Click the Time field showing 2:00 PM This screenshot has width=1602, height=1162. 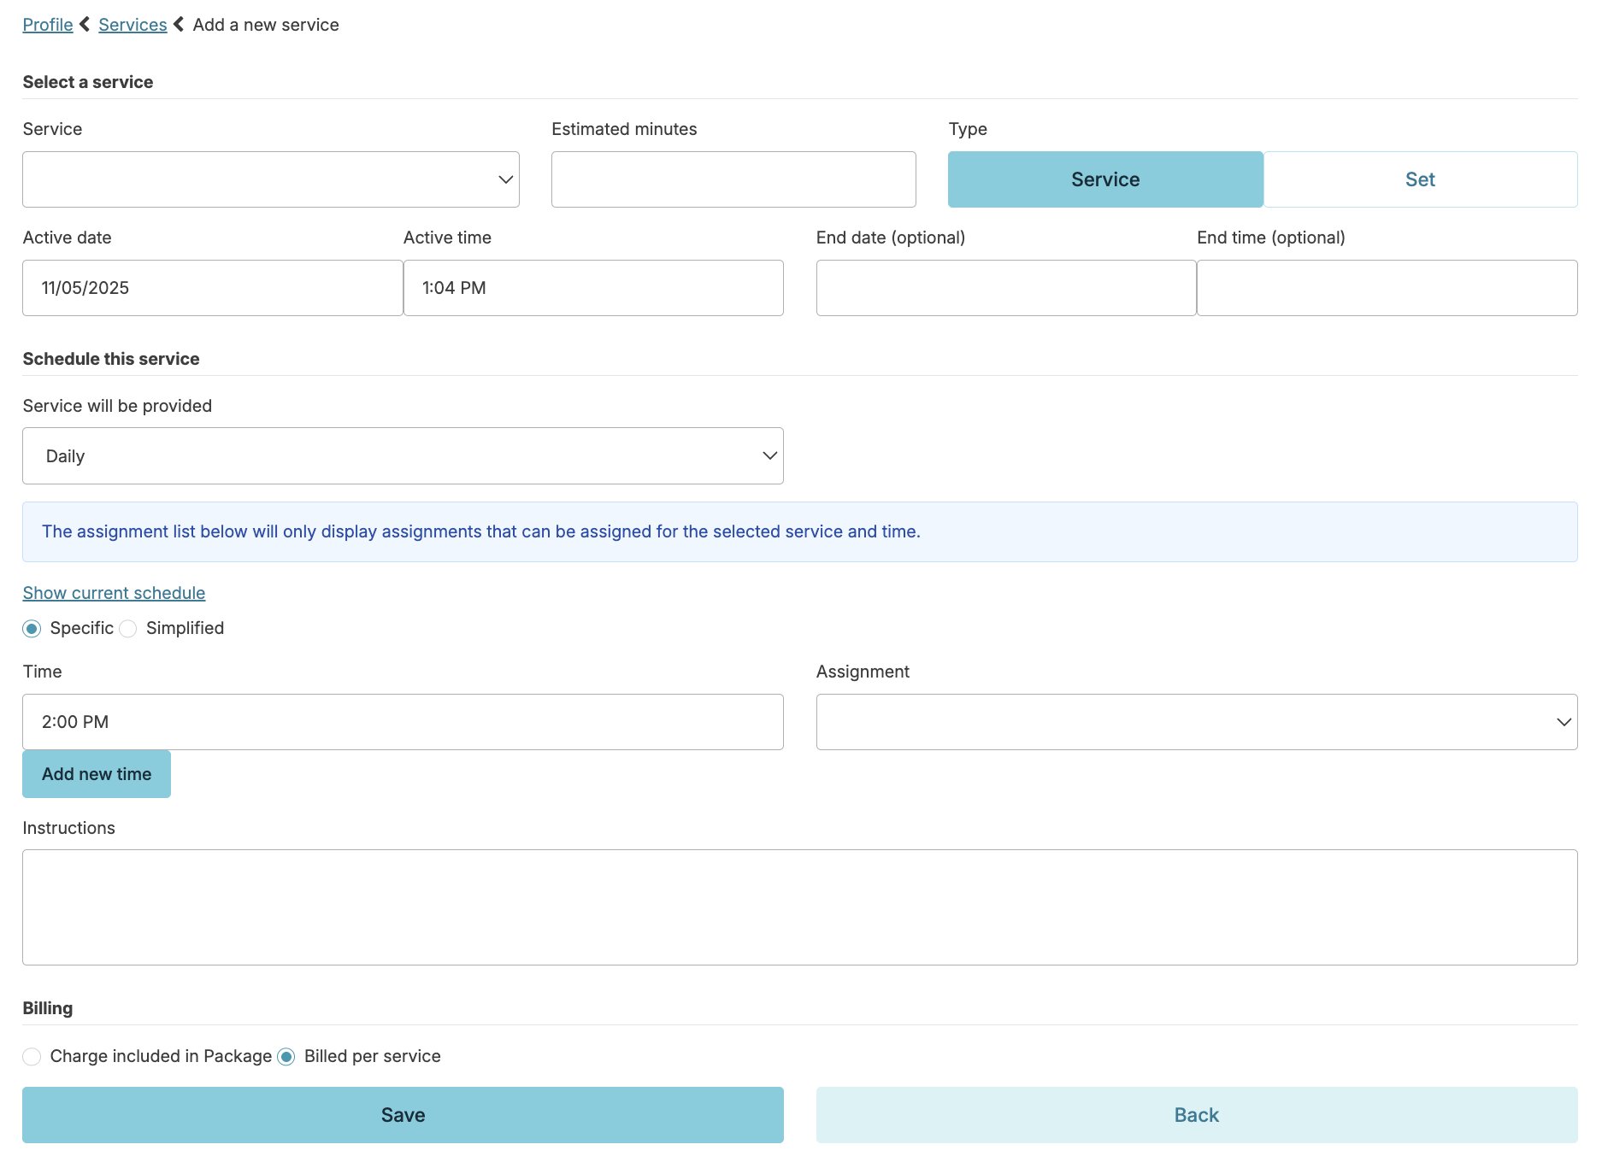click(403, 722)
